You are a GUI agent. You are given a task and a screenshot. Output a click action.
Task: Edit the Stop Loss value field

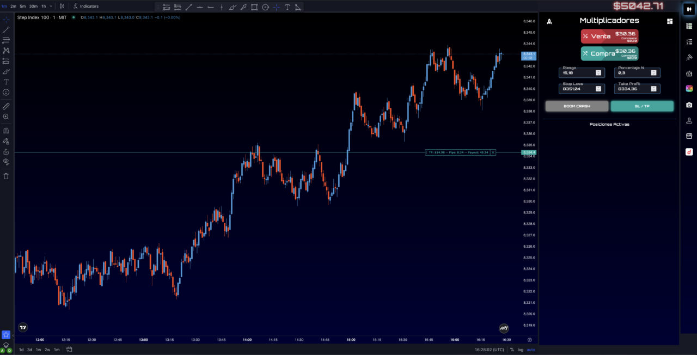pos(577,89)
